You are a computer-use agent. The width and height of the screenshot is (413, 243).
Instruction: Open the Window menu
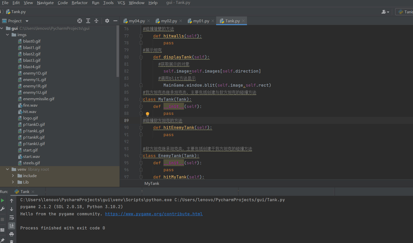point(136,3)
